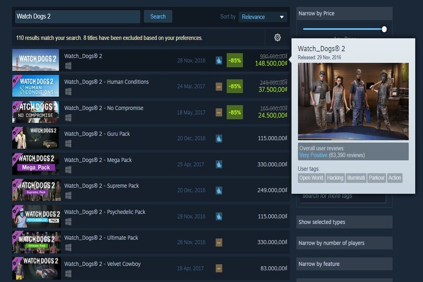Select the Hacking user tag
Viewport: 423px width, 282px height.
tap(335, 178)
